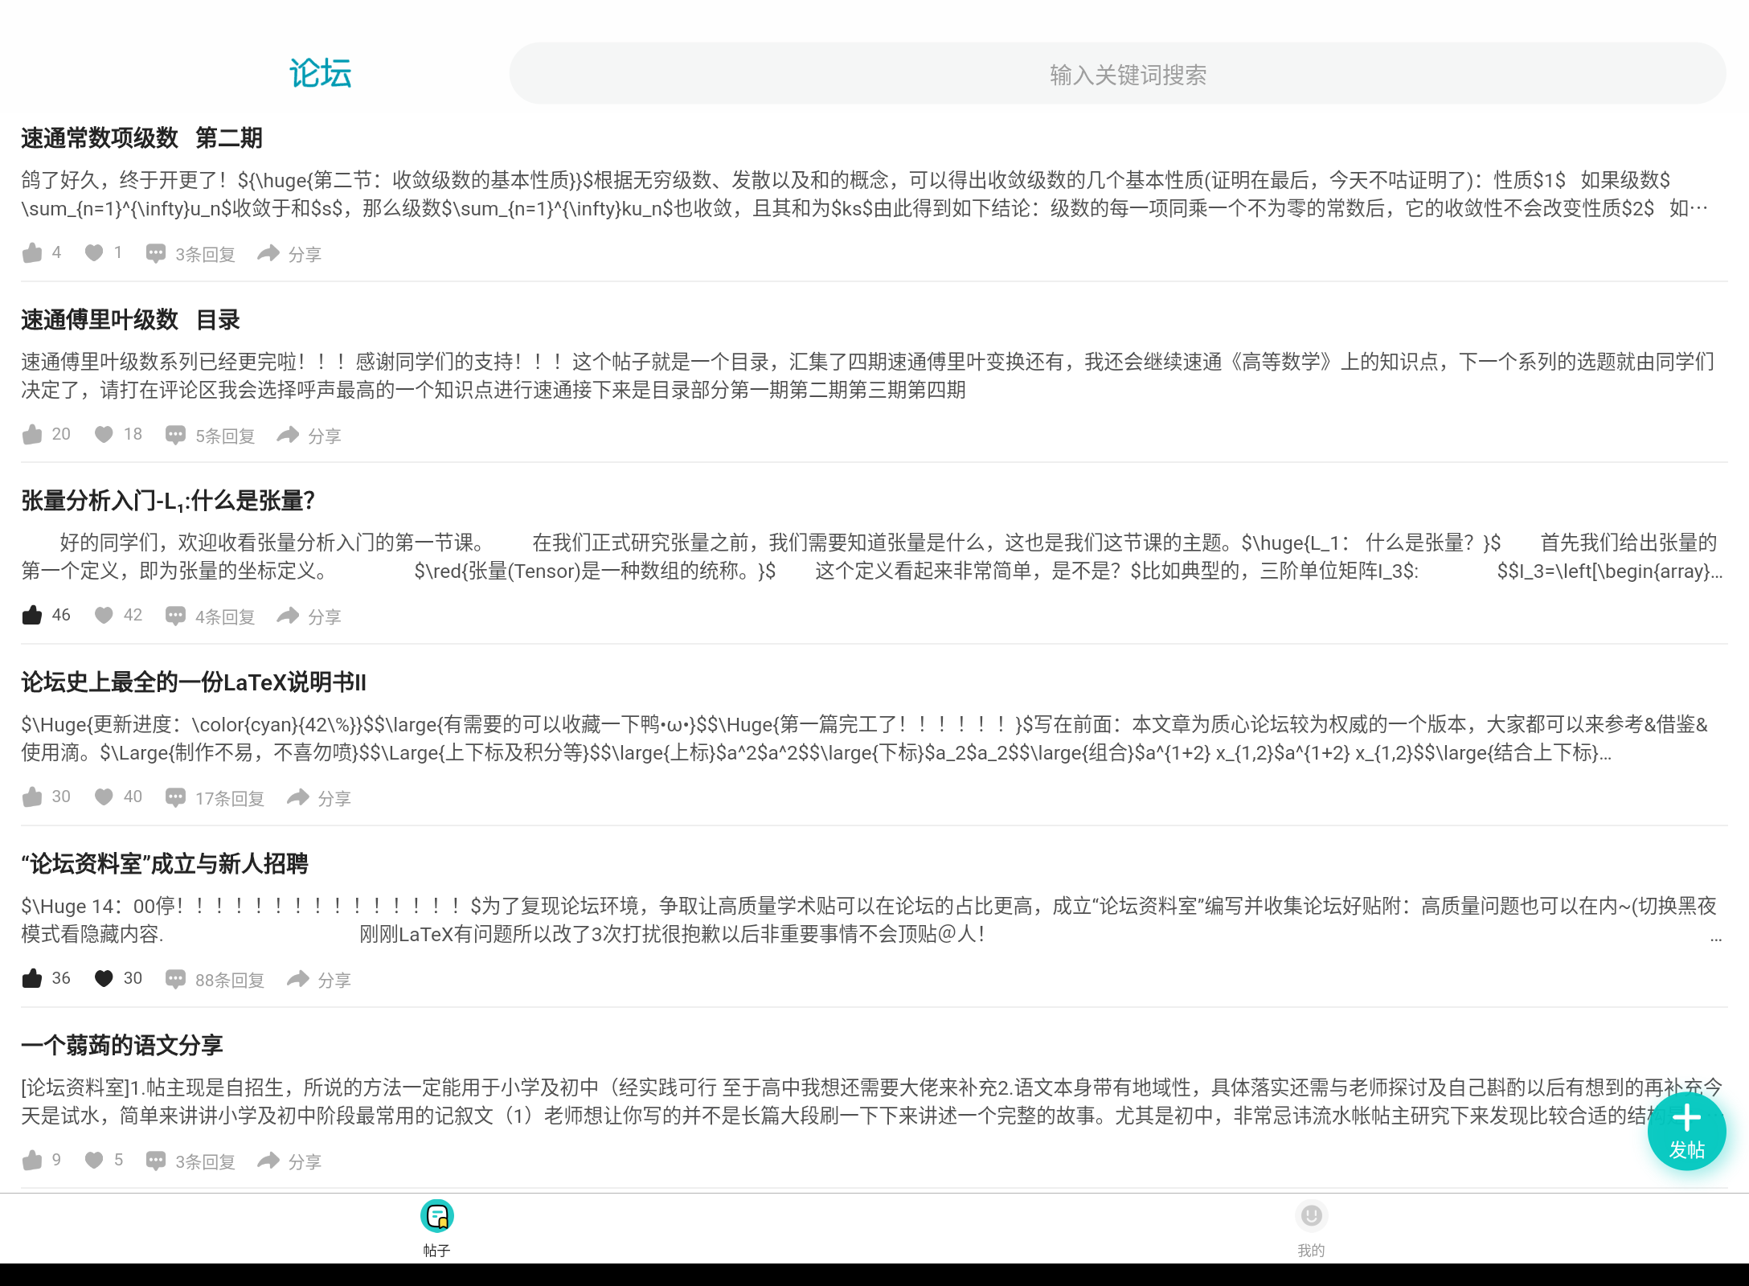Open post 一个蒻蒟的语文分享
Viewport: 1749px width, 1286px height.
(122, 1046)
